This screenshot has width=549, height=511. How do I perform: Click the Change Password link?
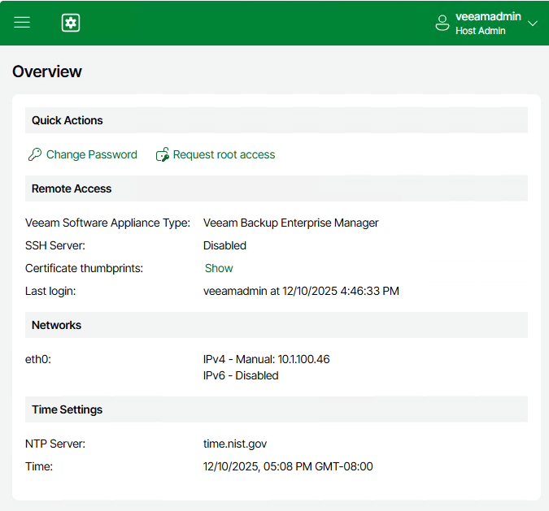[91, 154]
